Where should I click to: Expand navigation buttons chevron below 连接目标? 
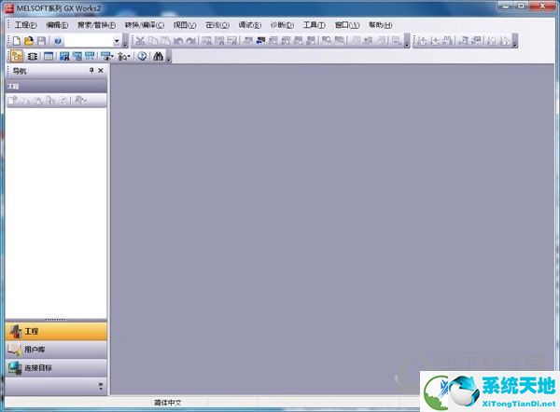pos(101,386)
